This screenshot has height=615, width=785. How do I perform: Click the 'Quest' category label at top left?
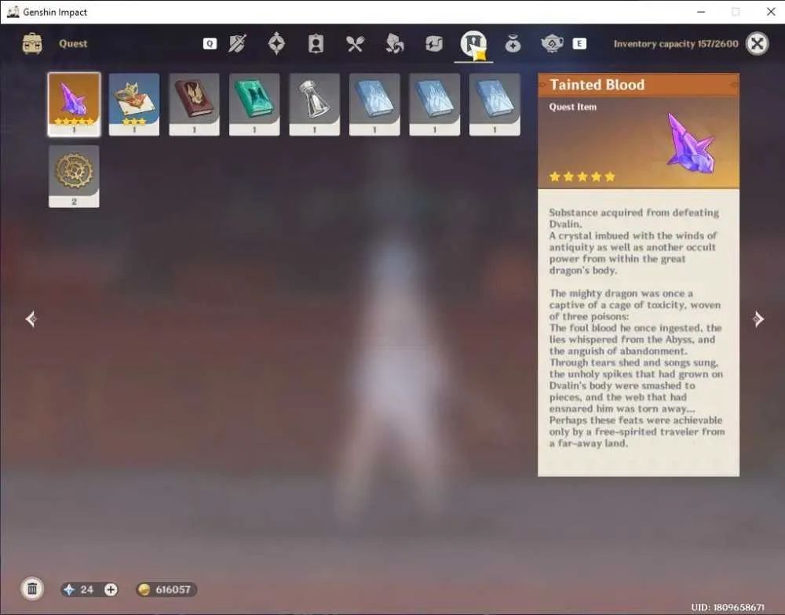(73, 43)
